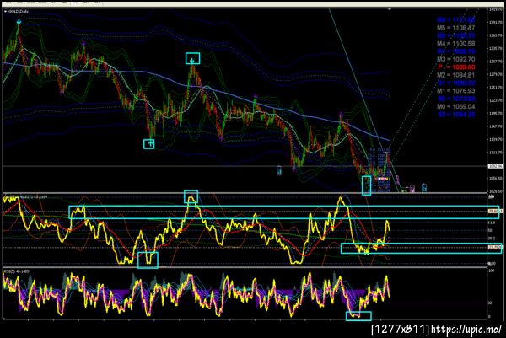Click pivot label M5 = 1108.47
Screen dimensions: 506x338
coord(455,28)
